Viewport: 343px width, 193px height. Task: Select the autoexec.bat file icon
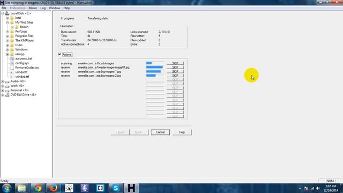tap(12, 58)
